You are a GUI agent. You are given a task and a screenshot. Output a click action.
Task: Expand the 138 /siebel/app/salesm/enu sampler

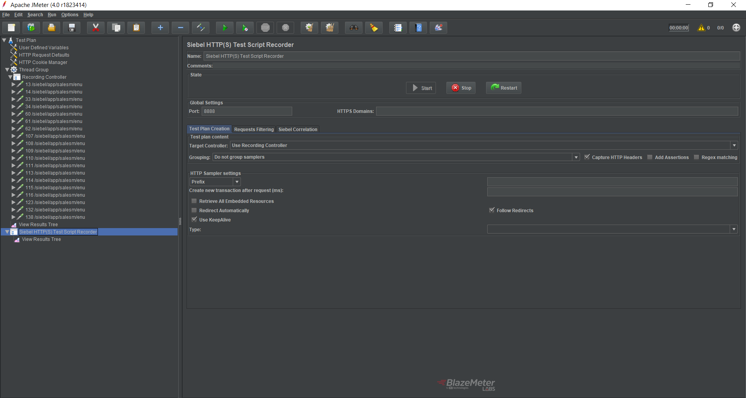click(13, 217)
